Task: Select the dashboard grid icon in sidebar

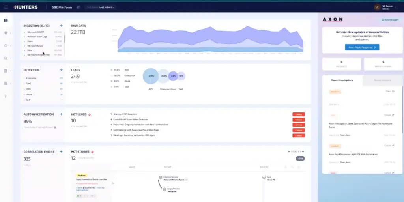Action: pyautogui.click(x=6, y=20)
